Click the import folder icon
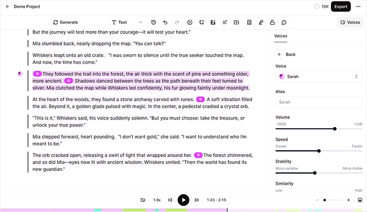Image resolution: width=367 pixels, height=212 pixels. coord(236,22)
